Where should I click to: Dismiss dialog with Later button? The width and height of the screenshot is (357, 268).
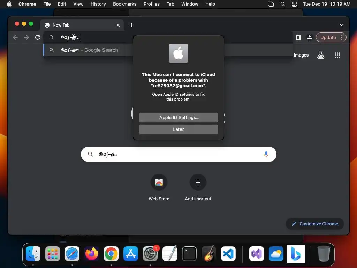tap(178, 129)
